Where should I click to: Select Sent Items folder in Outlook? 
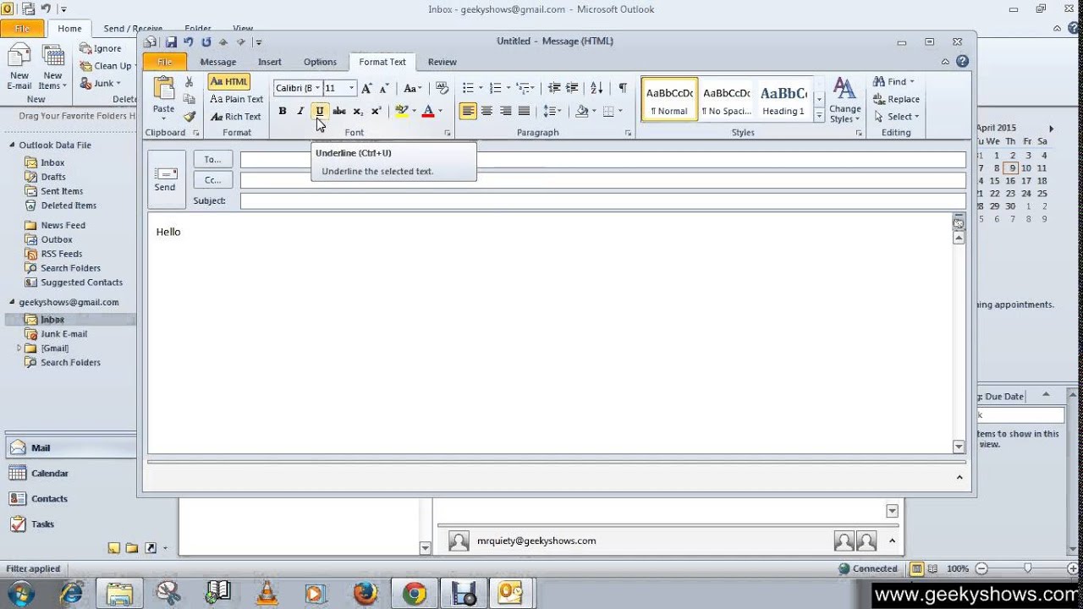62,191
